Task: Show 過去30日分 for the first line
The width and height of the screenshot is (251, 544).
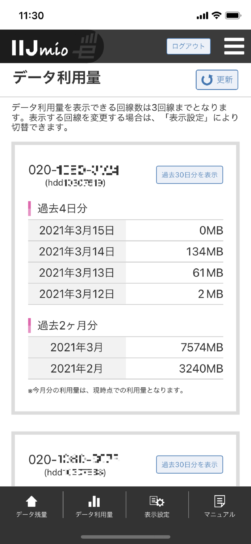Action: [x=189, y=174]
